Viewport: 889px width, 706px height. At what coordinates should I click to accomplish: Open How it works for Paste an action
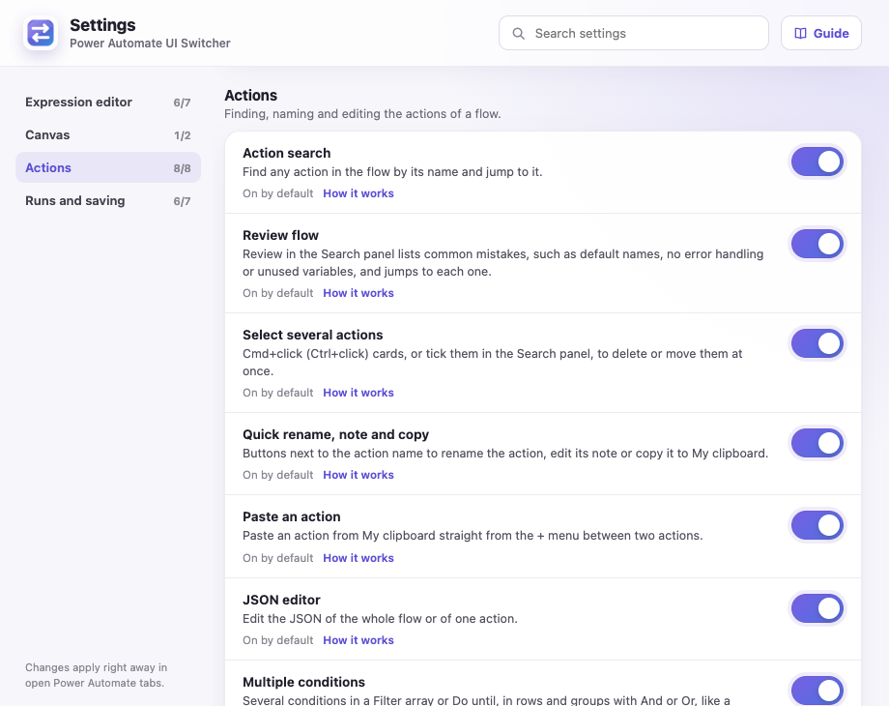coord(358,558)
